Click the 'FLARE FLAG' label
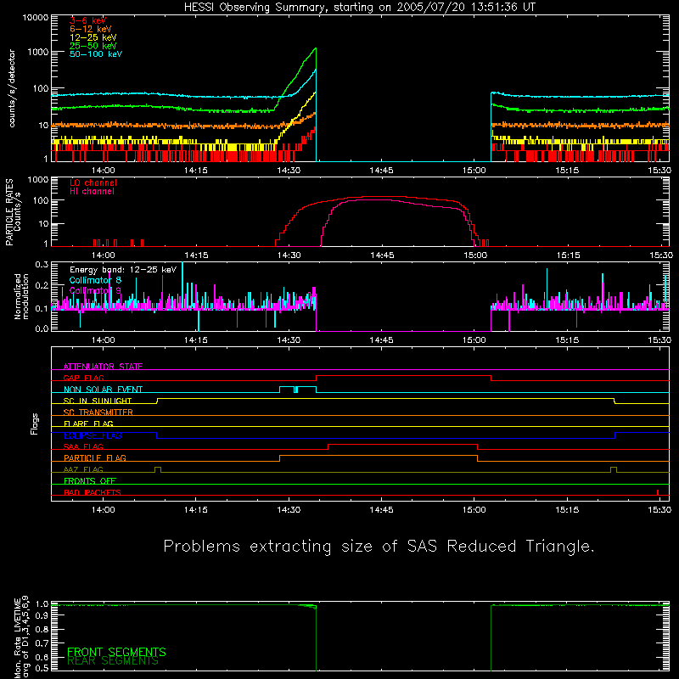The image size is (679, 679). (88, 424)
